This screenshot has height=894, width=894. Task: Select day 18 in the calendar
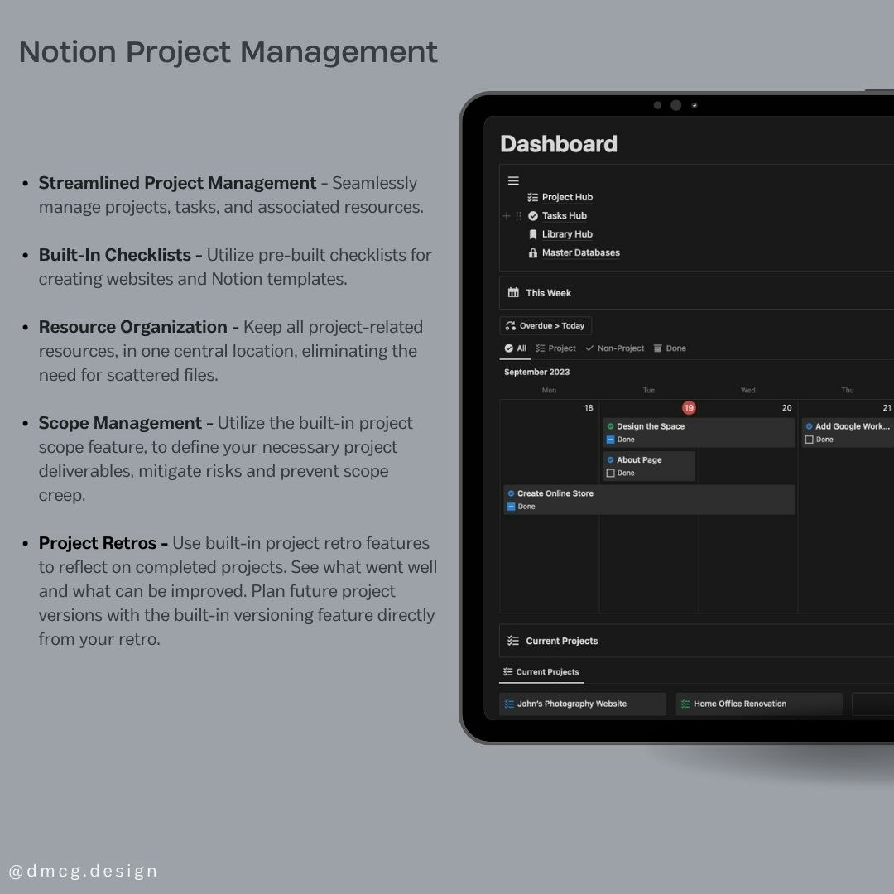tap(589, 407)
